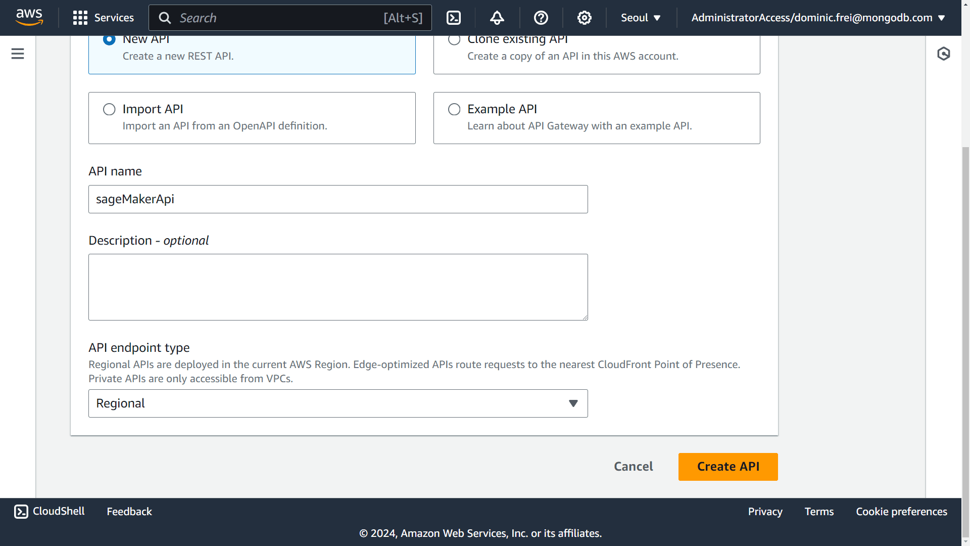Click the settings gear icon
970x546 pixels.
584,18
